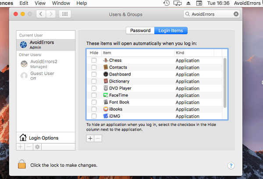Open the Time Machine menu bar icon

pos(167,3)
